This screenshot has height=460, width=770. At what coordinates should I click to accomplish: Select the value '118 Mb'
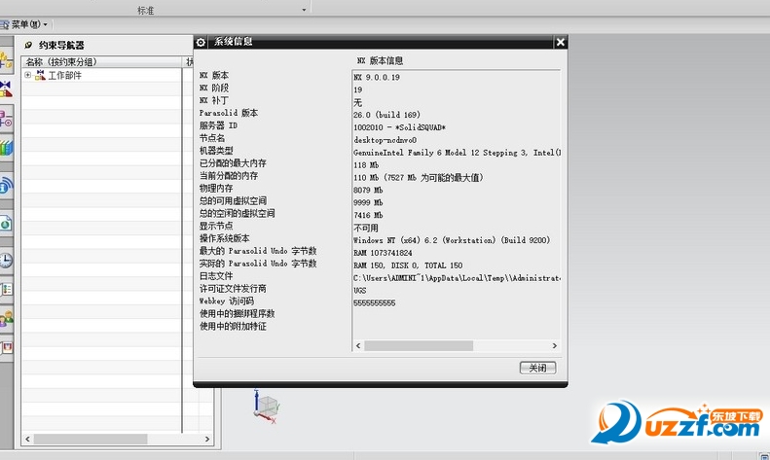[366, 164]
